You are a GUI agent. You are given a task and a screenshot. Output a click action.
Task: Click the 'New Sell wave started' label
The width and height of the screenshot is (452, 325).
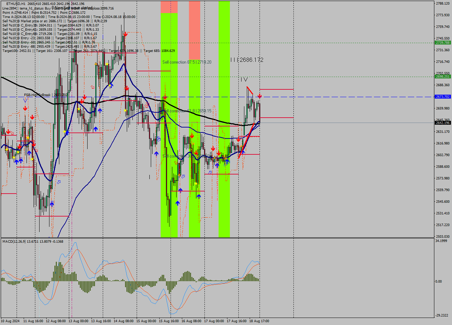click(x=72, y=8)
